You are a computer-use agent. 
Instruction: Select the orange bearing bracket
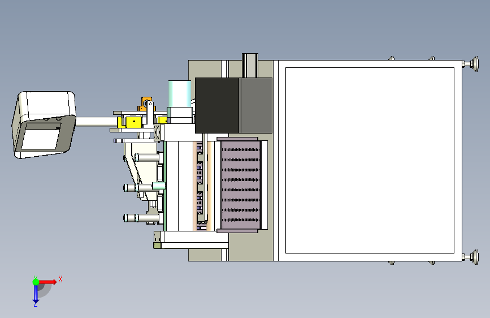pyautogui.click(x=146, y=104)
